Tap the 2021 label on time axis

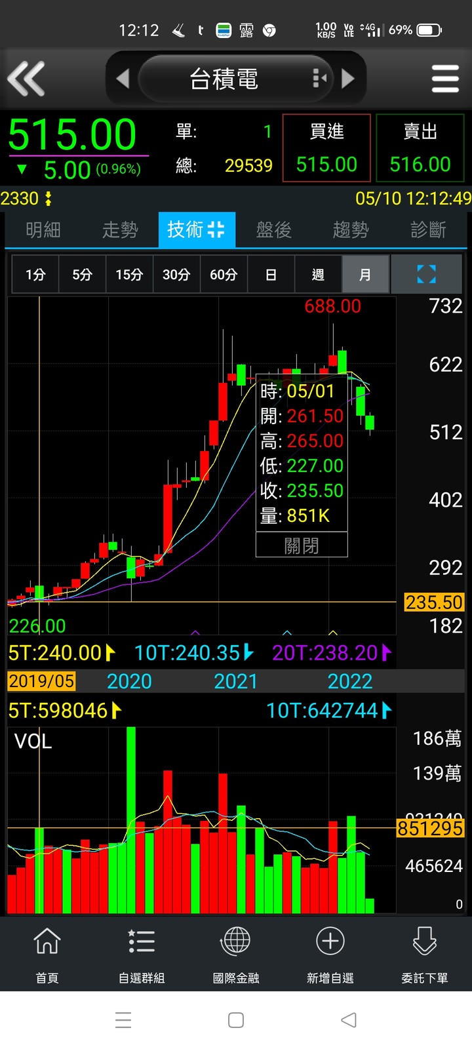pyautogui.click(x=236, y=681)
